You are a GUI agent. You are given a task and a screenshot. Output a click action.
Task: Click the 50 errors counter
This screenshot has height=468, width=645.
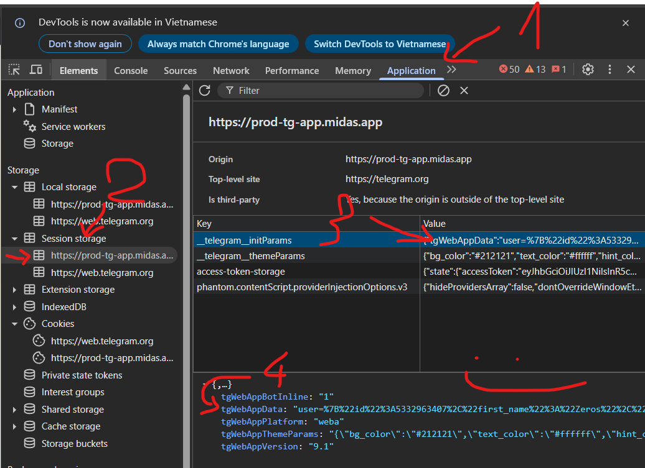tap(509, 70)
